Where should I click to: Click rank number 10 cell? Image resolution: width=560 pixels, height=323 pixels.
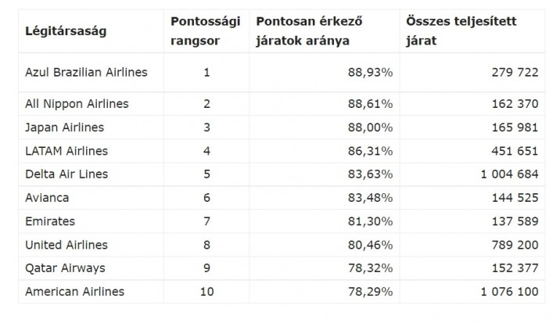(206, 292)
